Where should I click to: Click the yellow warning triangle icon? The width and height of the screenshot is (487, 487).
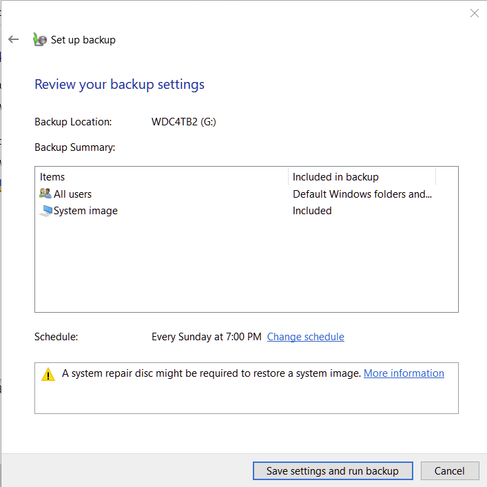pyautogui.click(x=48, y=374)
